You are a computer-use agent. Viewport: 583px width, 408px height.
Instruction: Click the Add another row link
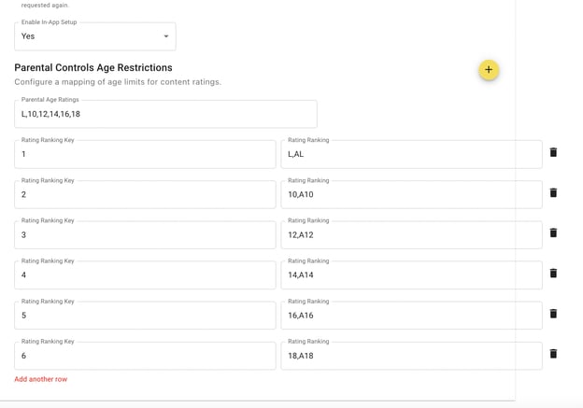pos(41,379)
